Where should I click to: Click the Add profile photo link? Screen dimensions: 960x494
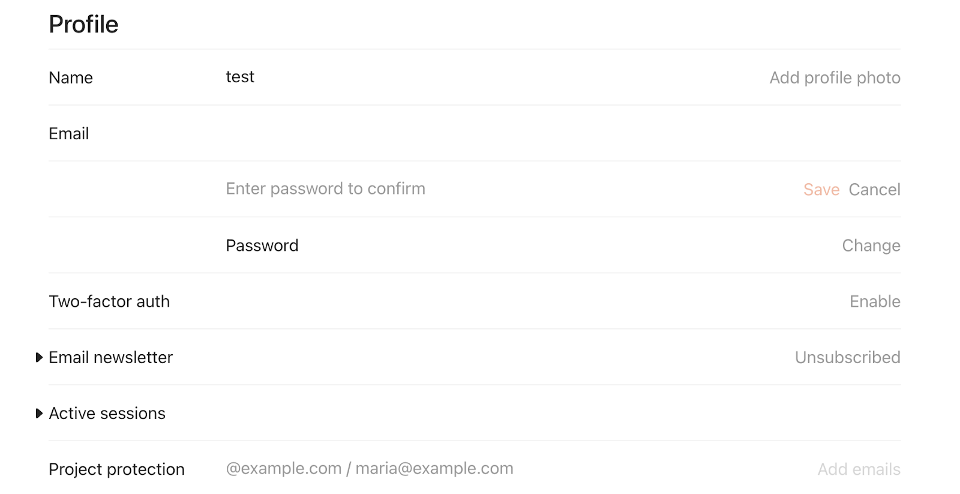click(835, 78)
